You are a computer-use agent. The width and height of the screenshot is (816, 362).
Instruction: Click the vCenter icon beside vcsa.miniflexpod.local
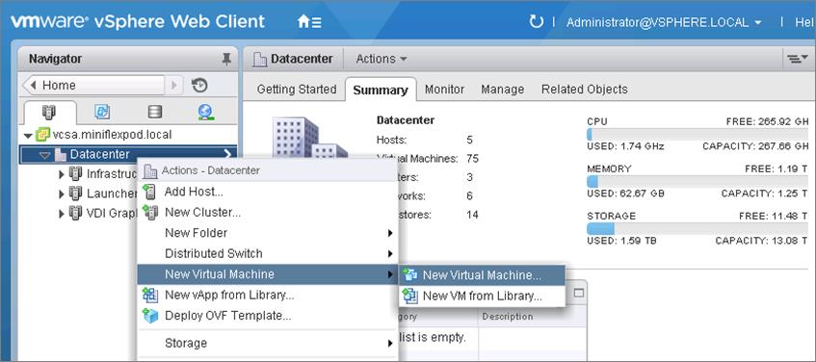point(42,135)
